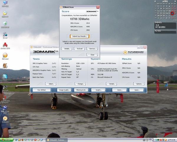
Task: Open Filtering & AA tool
Action: tap(81, 90)
